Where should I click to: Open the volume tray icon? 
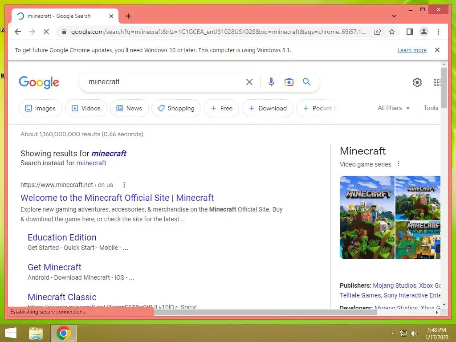tap(414, 334)
